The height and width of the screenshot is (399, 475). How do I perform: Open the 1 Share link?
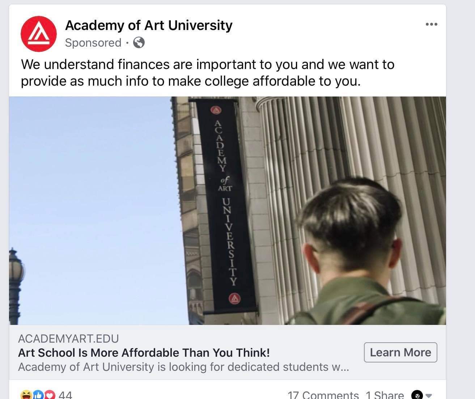point(385,395)
